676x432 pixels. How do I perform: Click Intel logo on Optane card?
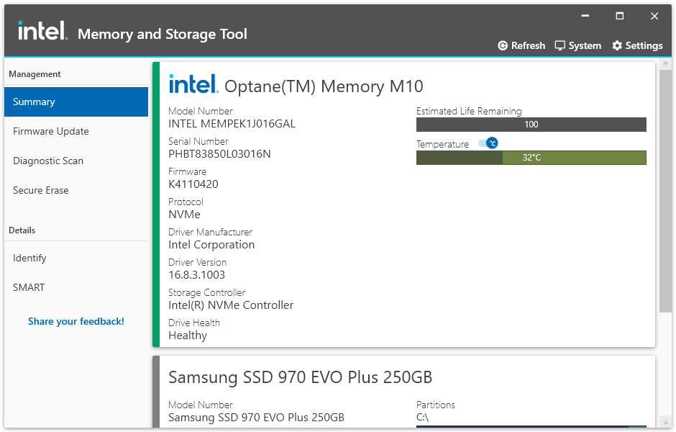click(193, 84)
